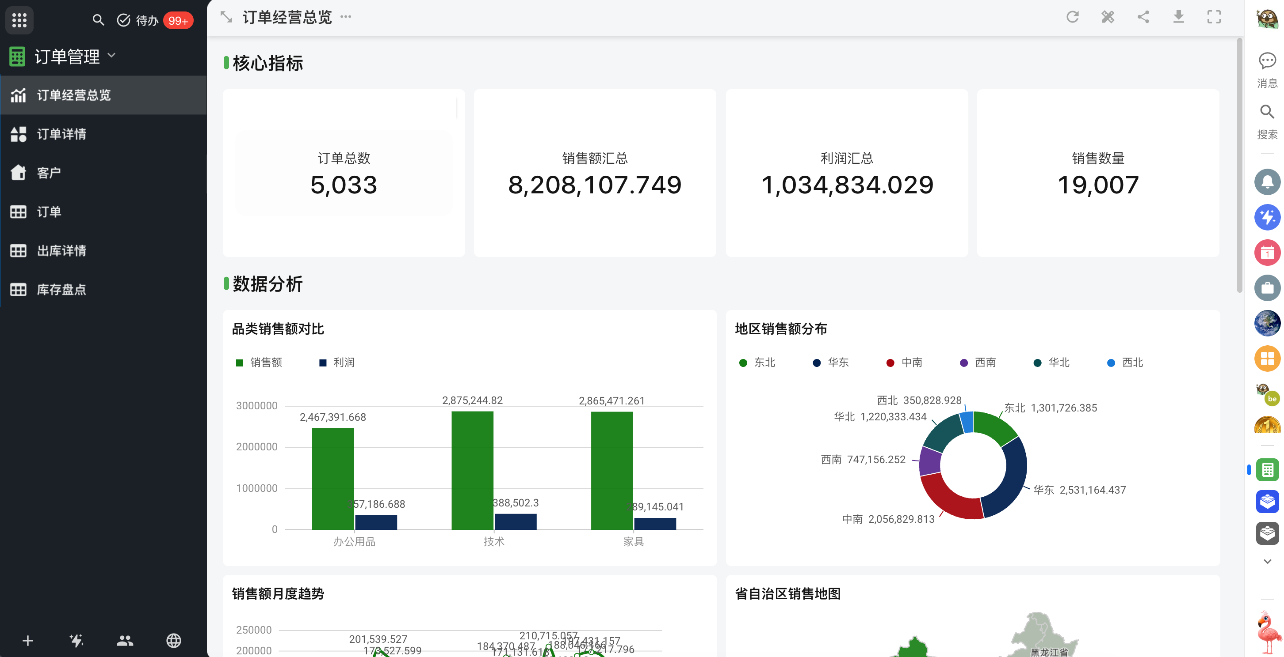
Task: Share the dashboard
Action: [x=1143, y=17]
